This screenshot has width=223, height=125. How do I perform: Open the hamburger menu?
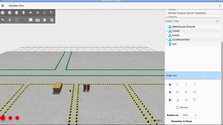3,6
